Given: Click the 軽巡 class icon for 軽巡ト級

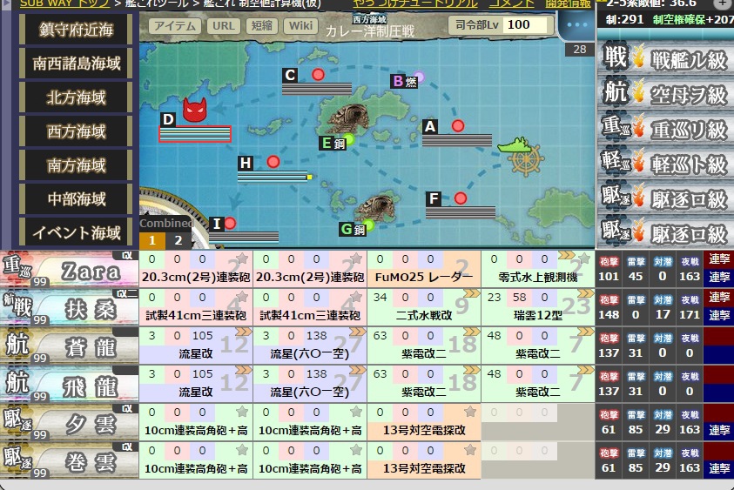Looking at the screenshot, I should point(615,161).
